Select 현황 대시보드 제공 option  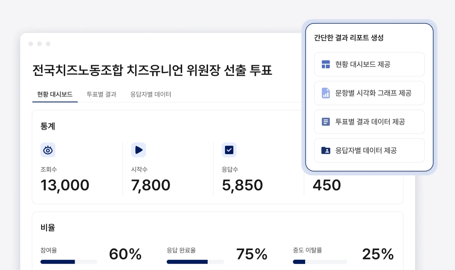369,64
